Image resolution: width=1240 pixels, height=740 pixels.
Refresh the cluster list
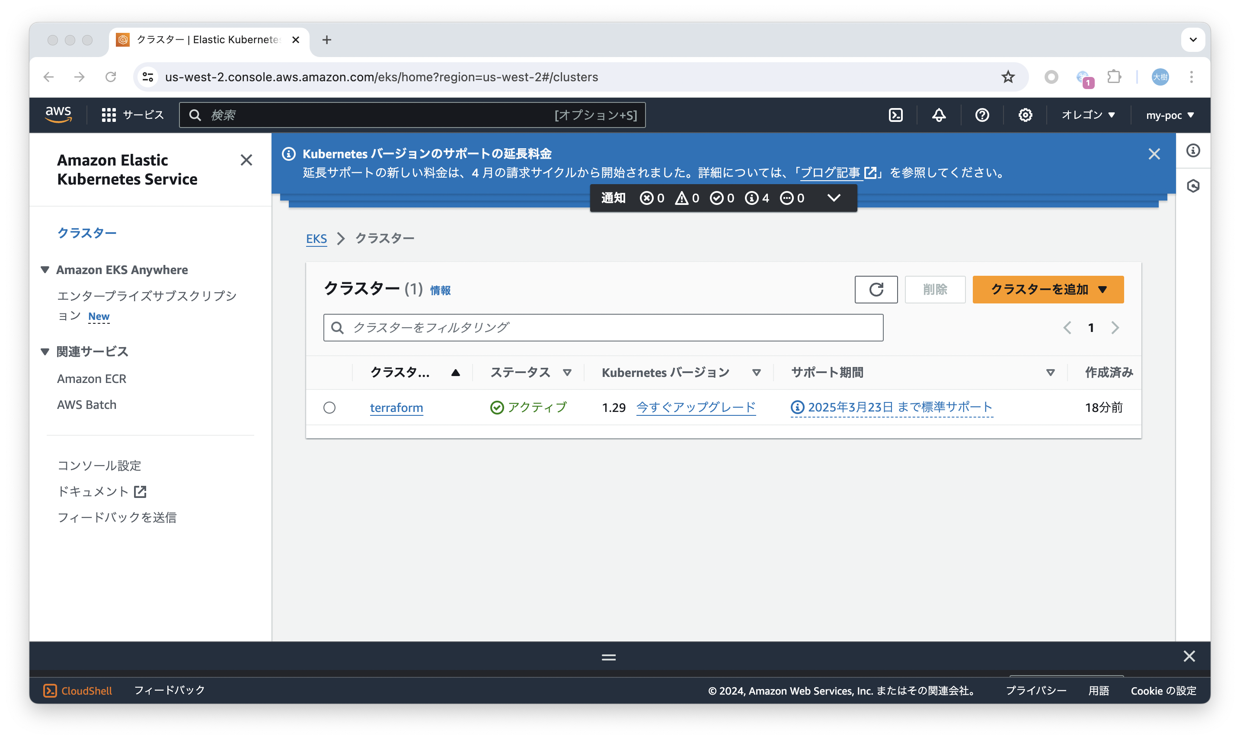[876, 289]
